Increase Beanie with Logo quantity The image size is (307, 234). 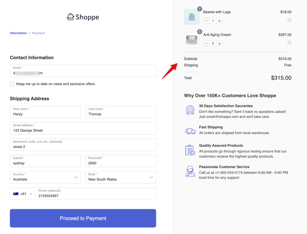pyautogui.click(x=219, y=21)
